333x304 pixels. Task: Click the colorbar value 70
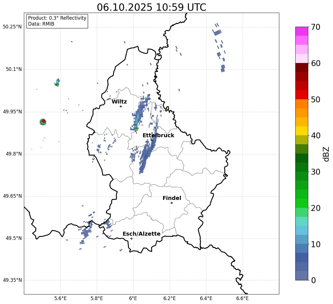tap(316, 27)
